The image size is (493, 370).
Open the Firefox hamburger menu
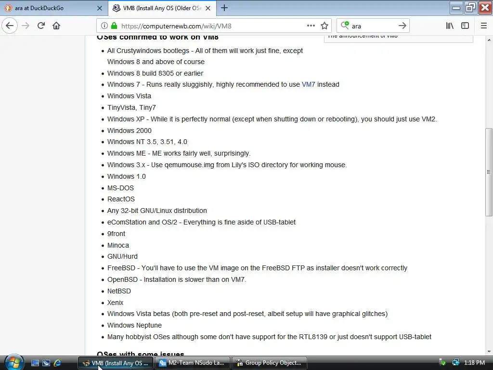[x=484, y=26]
